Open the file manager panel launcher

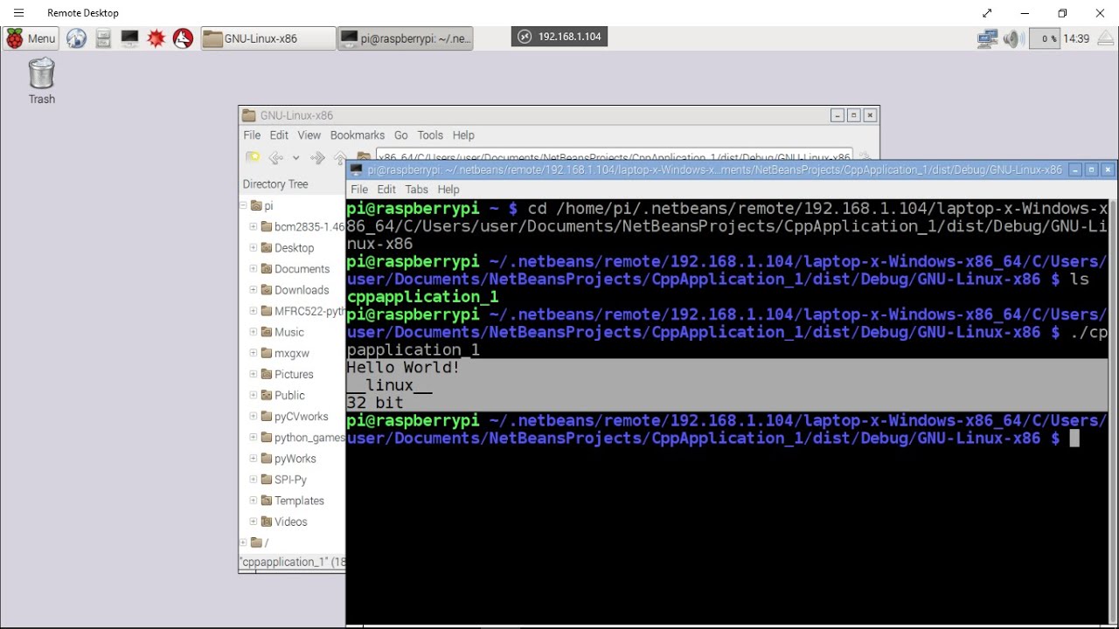pyautogui.click(x=103, y=38)
